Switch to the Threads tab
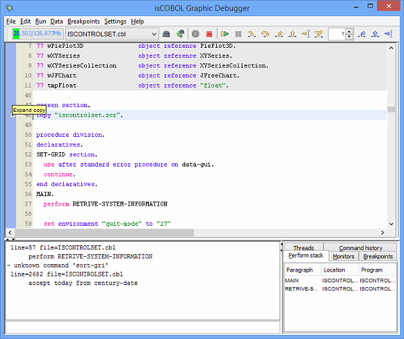The width and height of the screenshot is (404, 339). coord(304,248)
